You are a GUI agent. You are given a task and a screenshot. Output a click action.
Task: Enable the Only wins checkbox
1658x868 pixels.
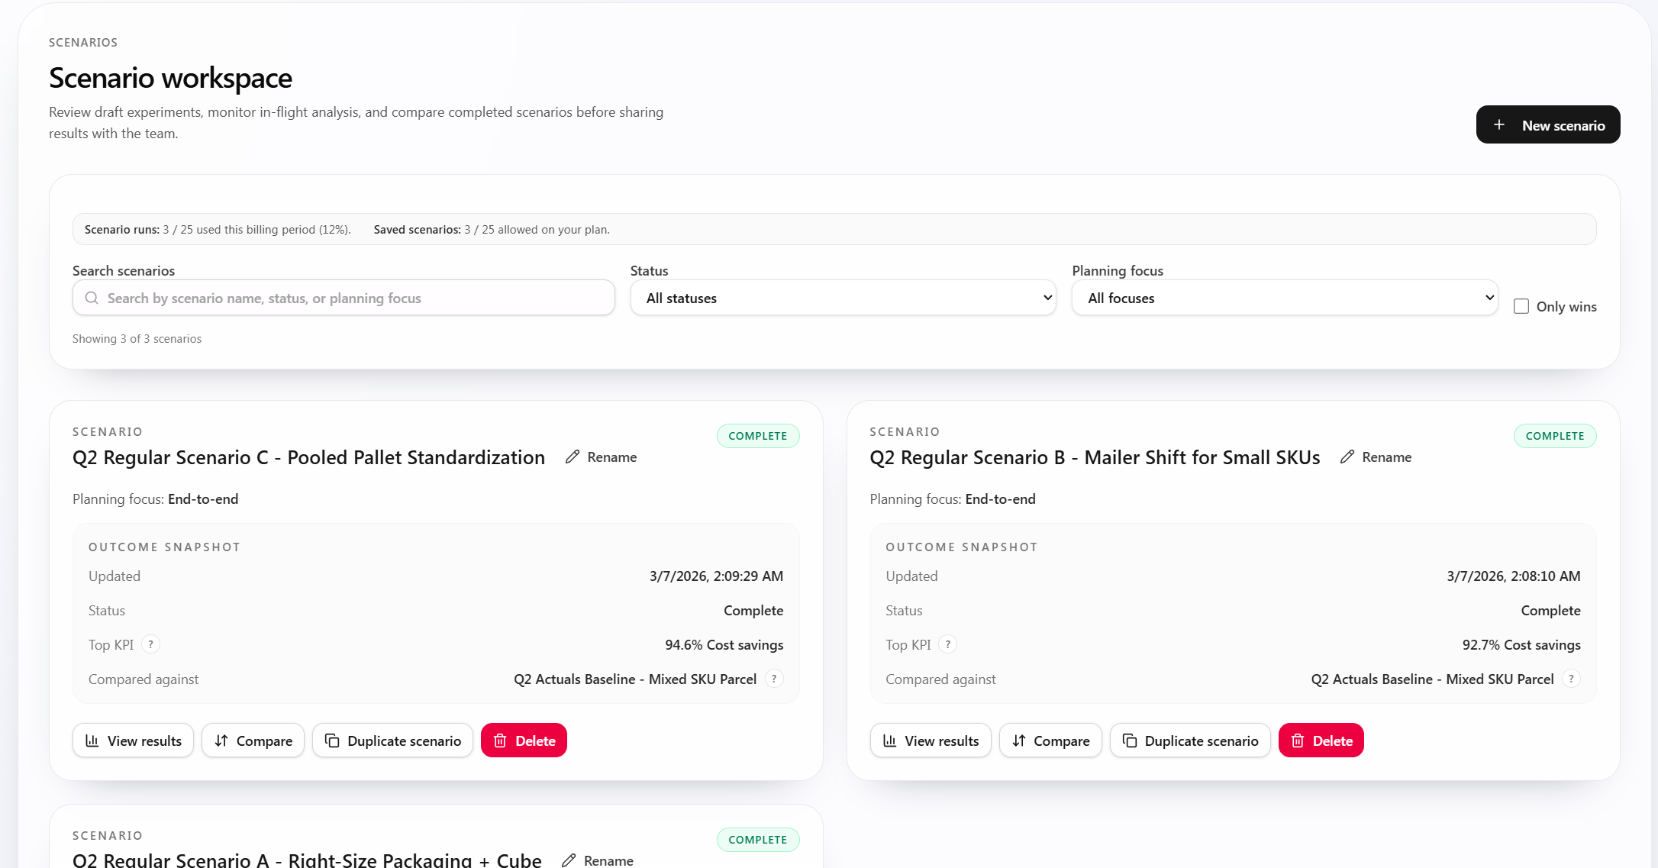coord(1521,305)
